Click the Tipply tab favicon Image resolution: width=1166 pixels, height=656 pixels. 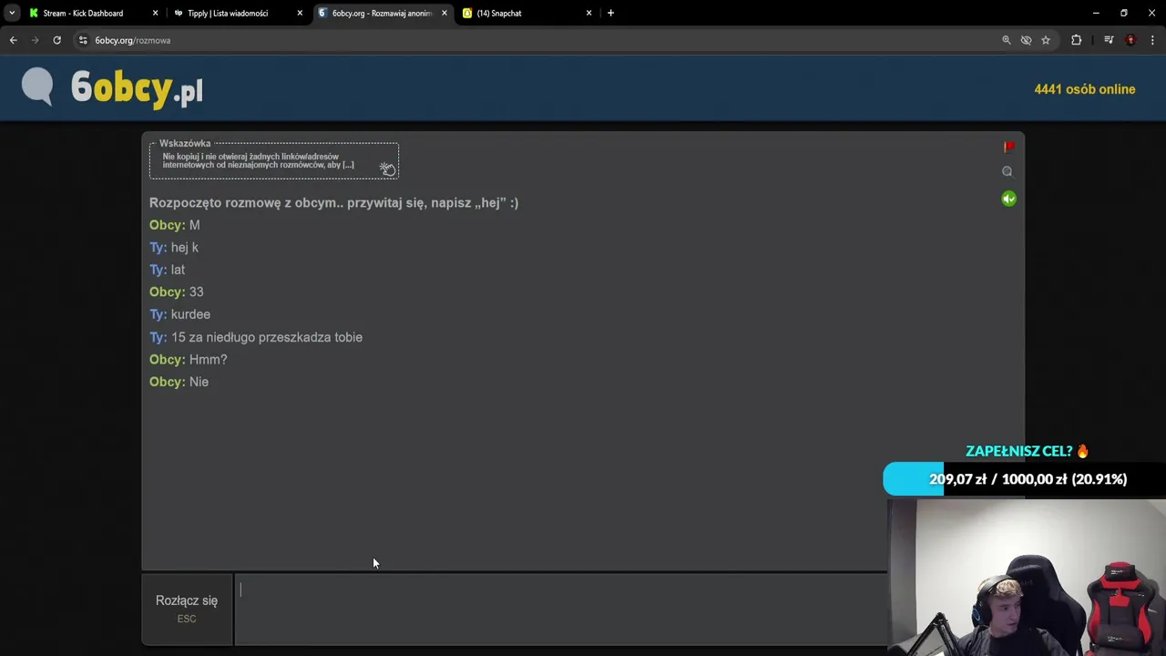(179, 14)
